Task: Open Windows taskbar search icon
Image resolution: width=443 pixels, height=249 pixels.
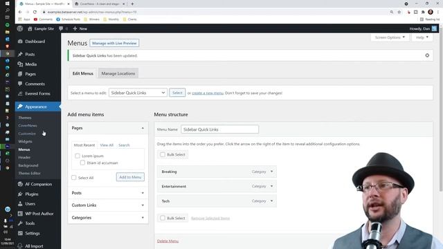Action: point(8,10)
